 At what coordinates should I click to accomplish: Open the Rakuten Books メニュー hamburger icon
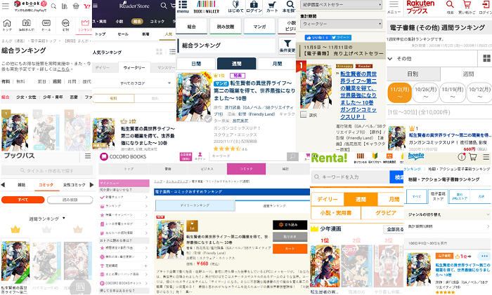(x=394, y=7)
